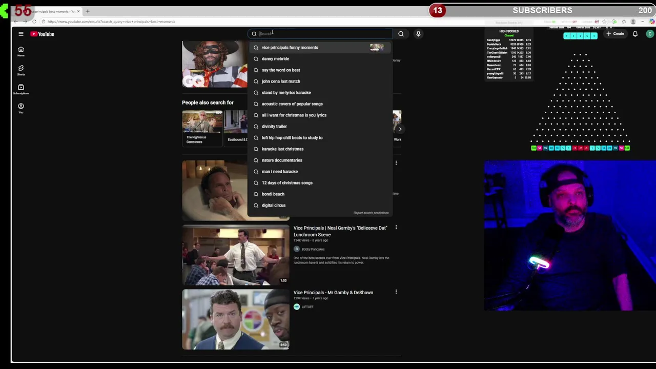Click the magnifier search button

(401, 34)
